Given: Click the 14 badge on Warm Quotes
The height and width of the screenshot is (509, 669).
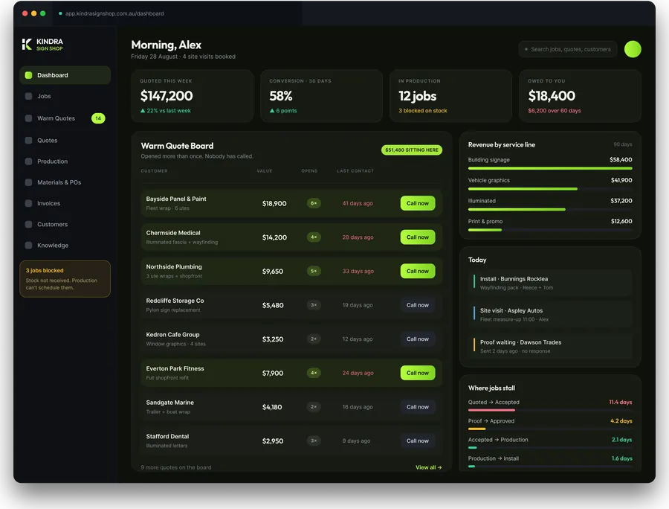Looking at the screenshot, I should click(98, 118).
